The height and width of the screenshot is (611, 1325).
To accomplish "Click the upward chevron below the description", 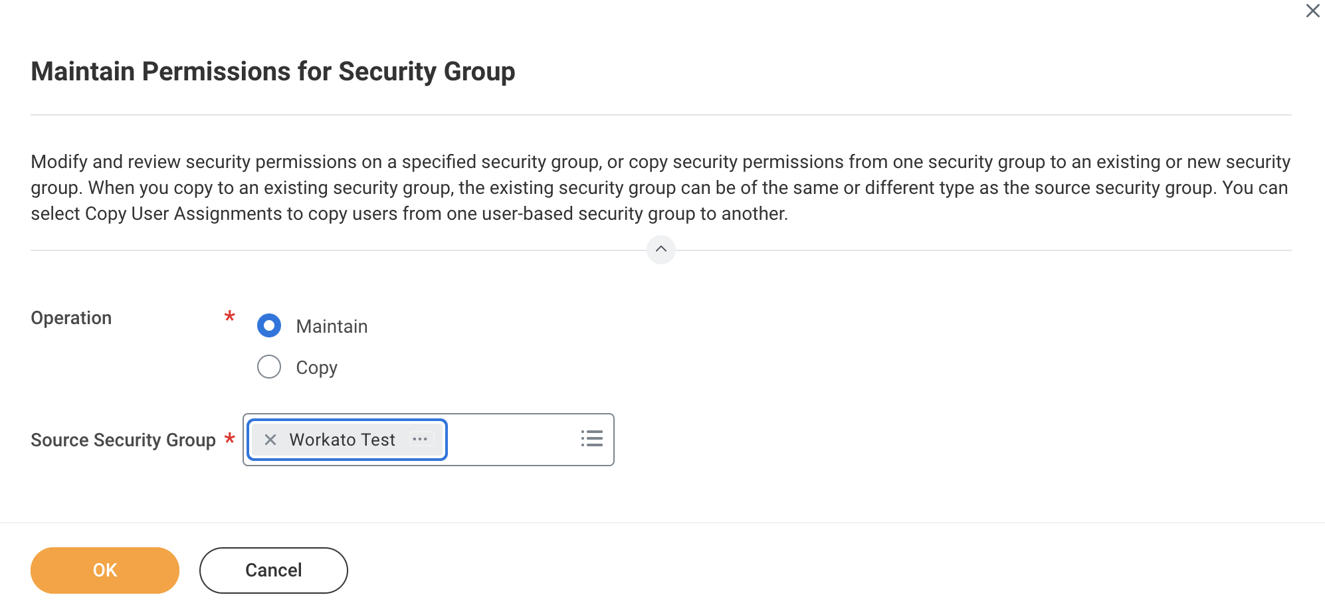I will coord(661,250).
